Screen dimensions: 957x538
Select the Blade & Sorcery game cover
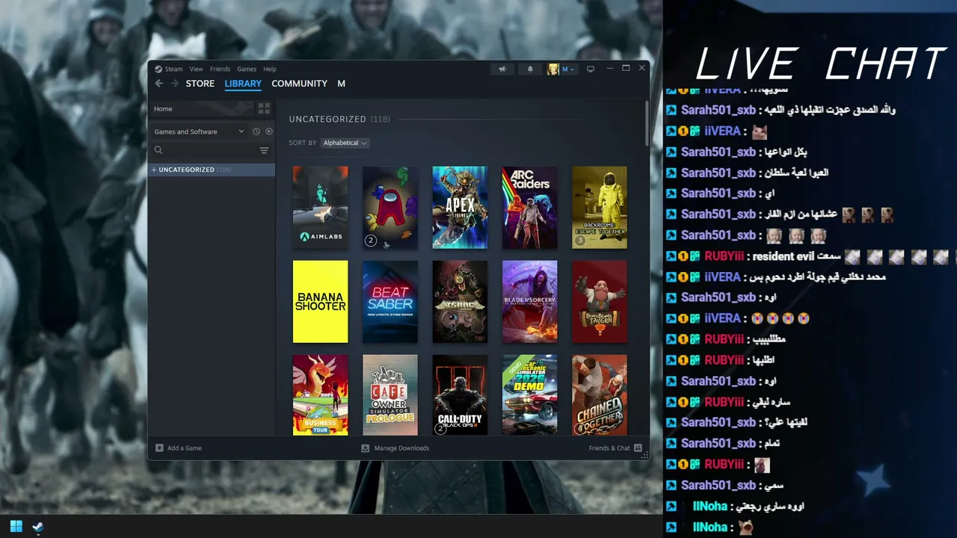pos(530,302)
